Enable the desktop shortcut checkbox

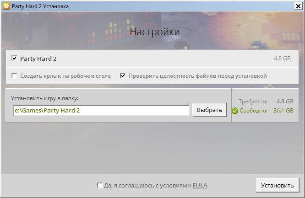pyautogui.click(x=14, y=76)
